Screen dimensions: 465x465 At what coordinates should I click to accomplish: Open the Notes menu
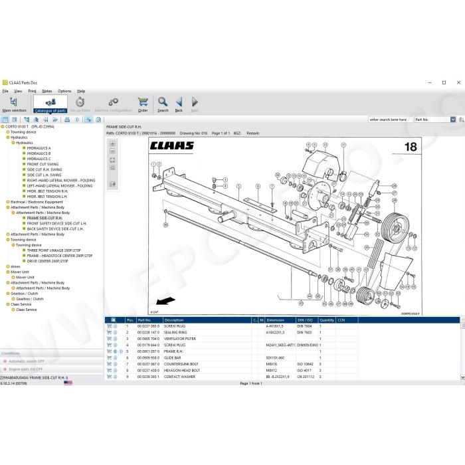47,91
